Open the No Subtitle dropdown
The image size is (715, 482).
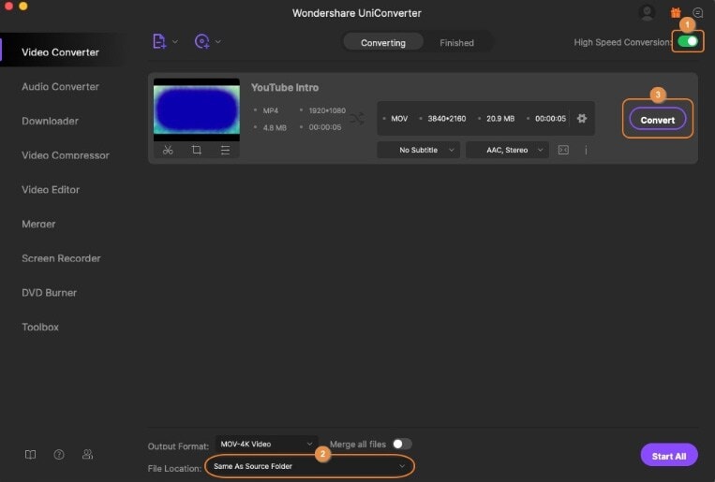(418, 150)
